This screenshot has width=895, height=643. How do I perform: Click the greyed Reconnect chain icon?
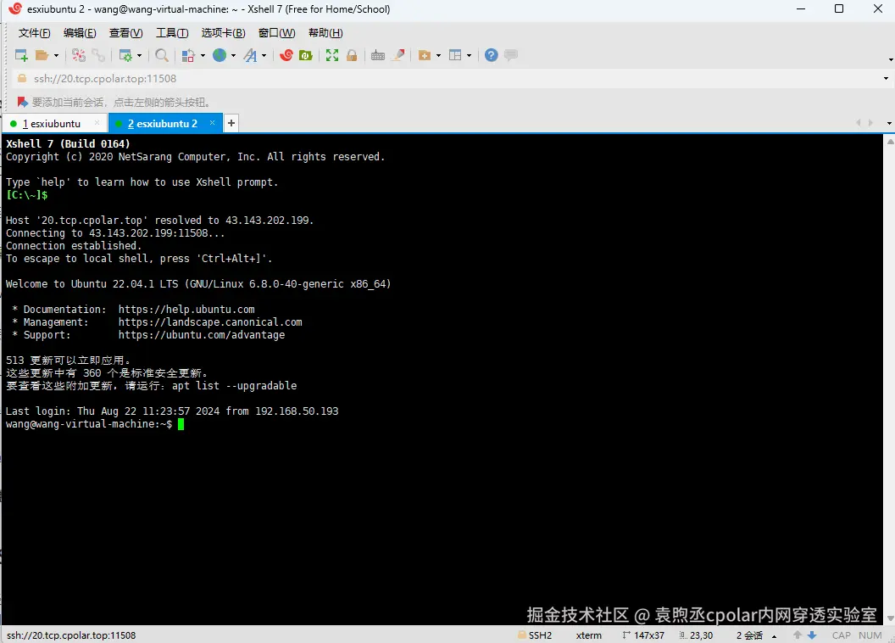point(98,55)
